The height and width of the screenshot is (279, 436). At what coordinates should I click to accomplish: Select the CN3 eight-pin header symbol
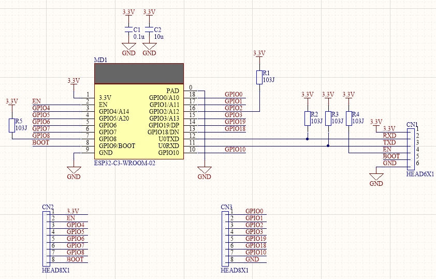click(x=225, y=239)
